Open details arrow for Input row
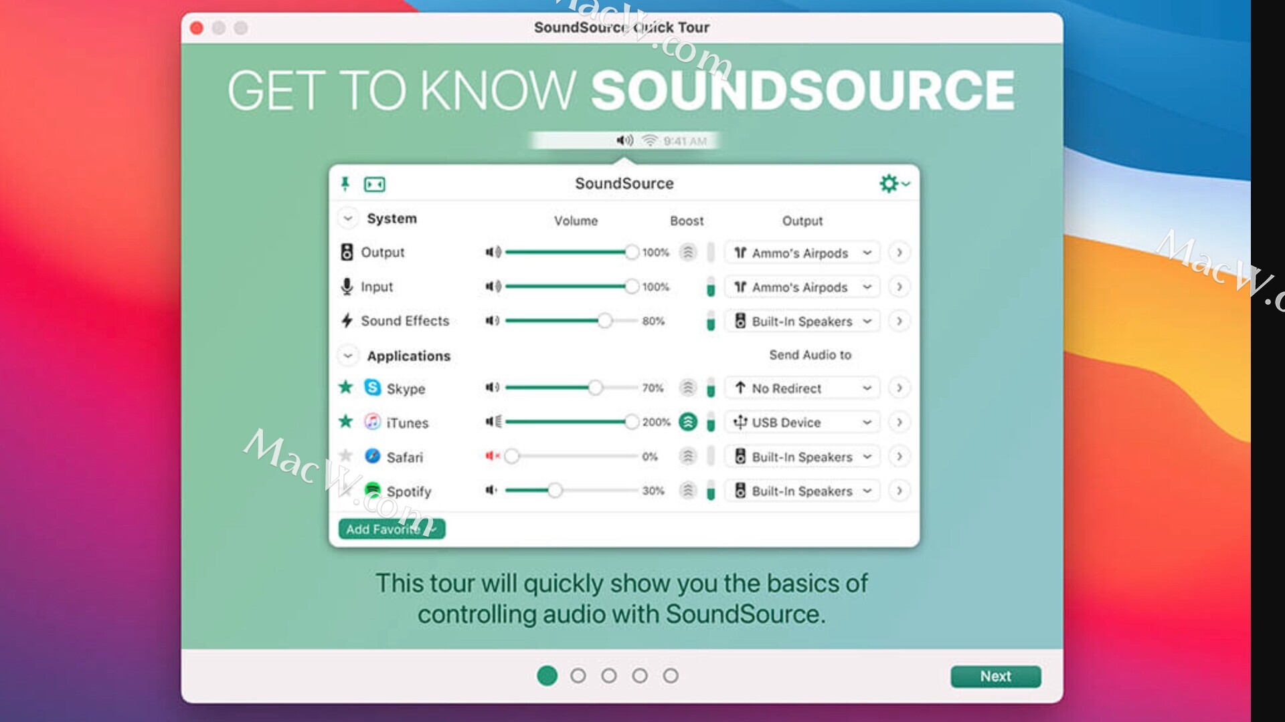The height and width of the screenshot is (722, 1285). point(899,287)
